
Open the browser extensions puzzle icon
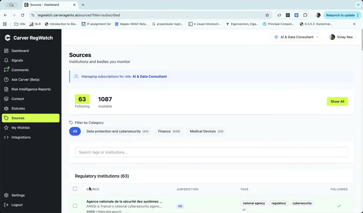point(305,15)
